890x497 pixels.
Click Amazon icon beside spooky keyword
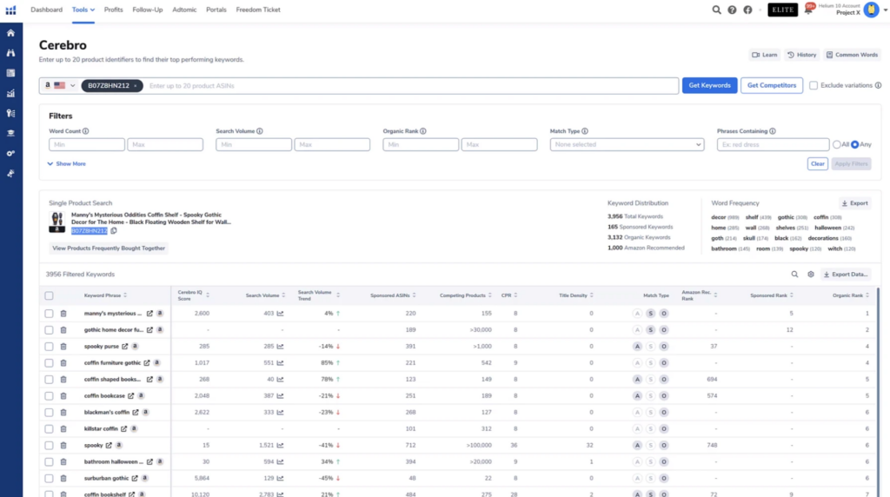point(118,446)
